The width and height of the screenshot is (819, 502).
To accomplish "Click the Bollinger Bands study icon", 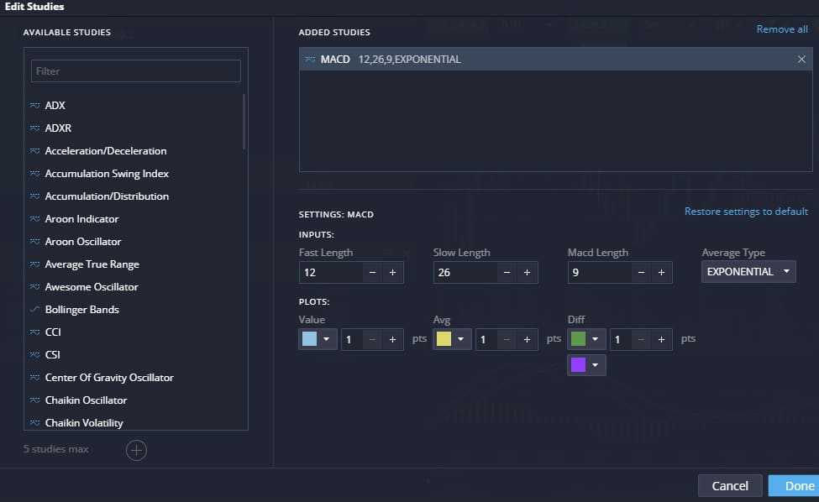I will point(35,310).
